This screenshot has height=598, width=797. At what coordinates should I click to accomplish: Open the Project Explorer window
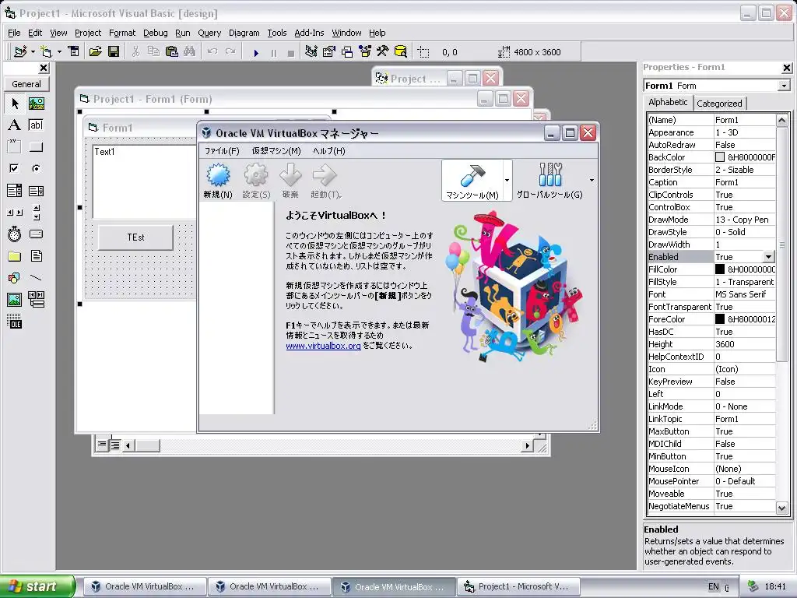pos(311,52)
